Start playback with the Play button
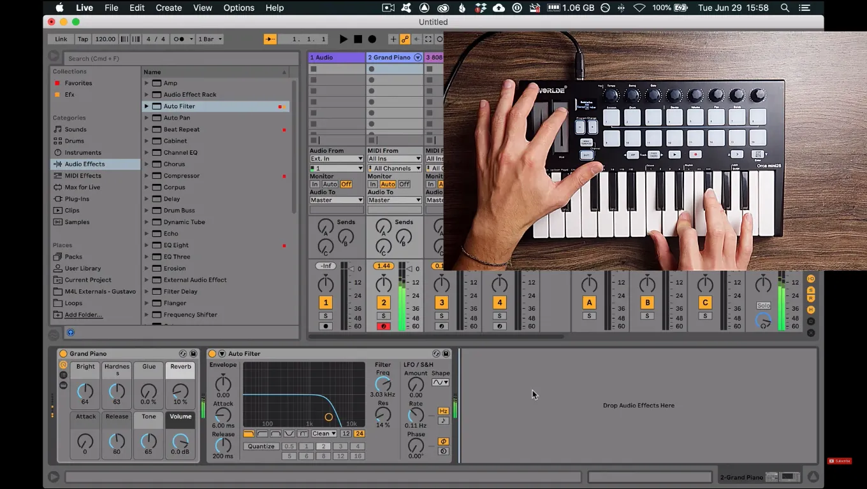 344,39
